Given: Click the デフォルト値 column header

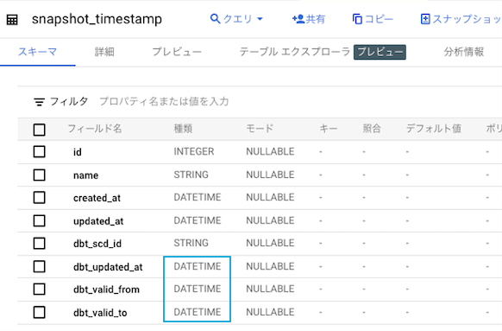Looking at the screenshot, I should [434, 129].
